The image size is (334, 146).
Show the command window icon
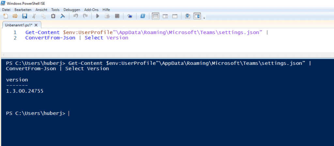(x=188, y=16)
